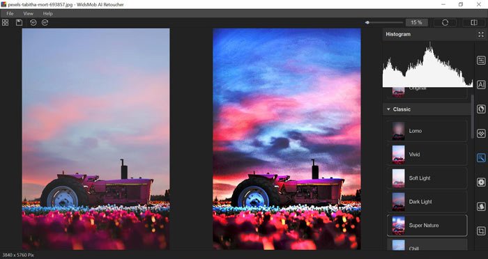
Task: Open the checkerboard texture panel icon
Action: pyautogui.click(x=481, y=134)
